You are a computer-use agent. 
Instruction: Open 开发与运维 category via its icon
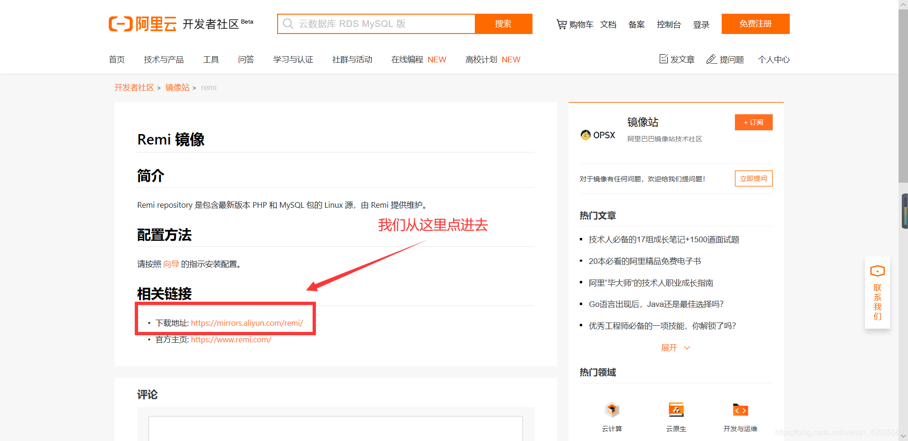pyautogui.click(x=740, y=410)
